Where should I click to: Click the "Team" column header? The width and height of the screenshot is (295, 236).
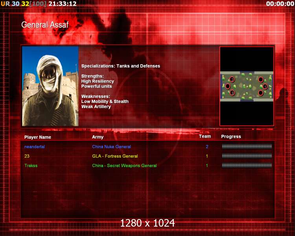pyautogui.click(x=205, y=136)
